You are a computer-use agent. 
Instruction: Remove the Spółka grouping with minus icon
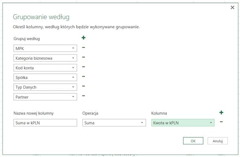[x=84, y=77]
